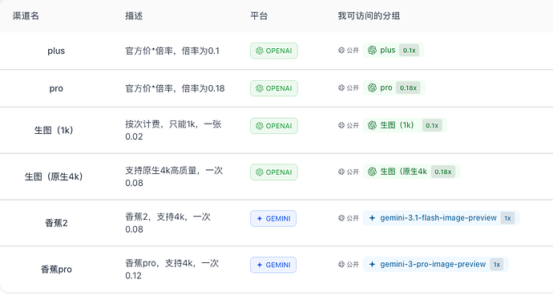Click the globe 公开 icon in the pro row
Screen dimensions: 553x296
[341, 88]
